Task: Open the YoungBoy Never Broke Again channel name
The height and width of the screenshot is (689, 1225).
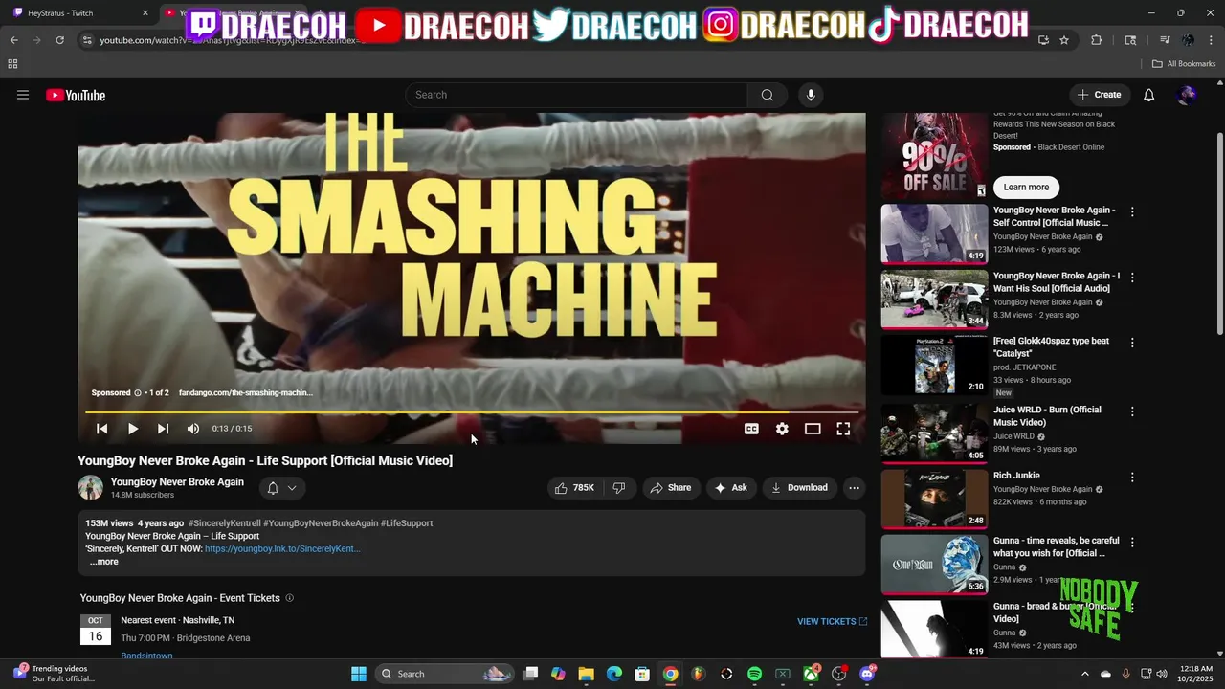Action: [177, 482]
